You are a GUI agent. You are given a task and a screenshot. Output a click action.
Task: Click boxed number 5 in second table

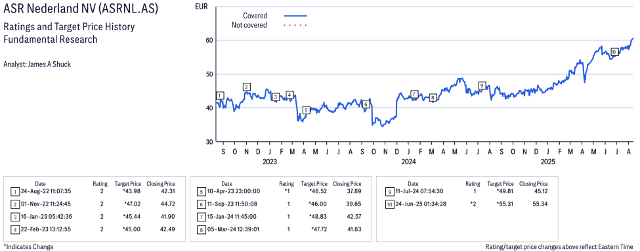tap(201, 191)
